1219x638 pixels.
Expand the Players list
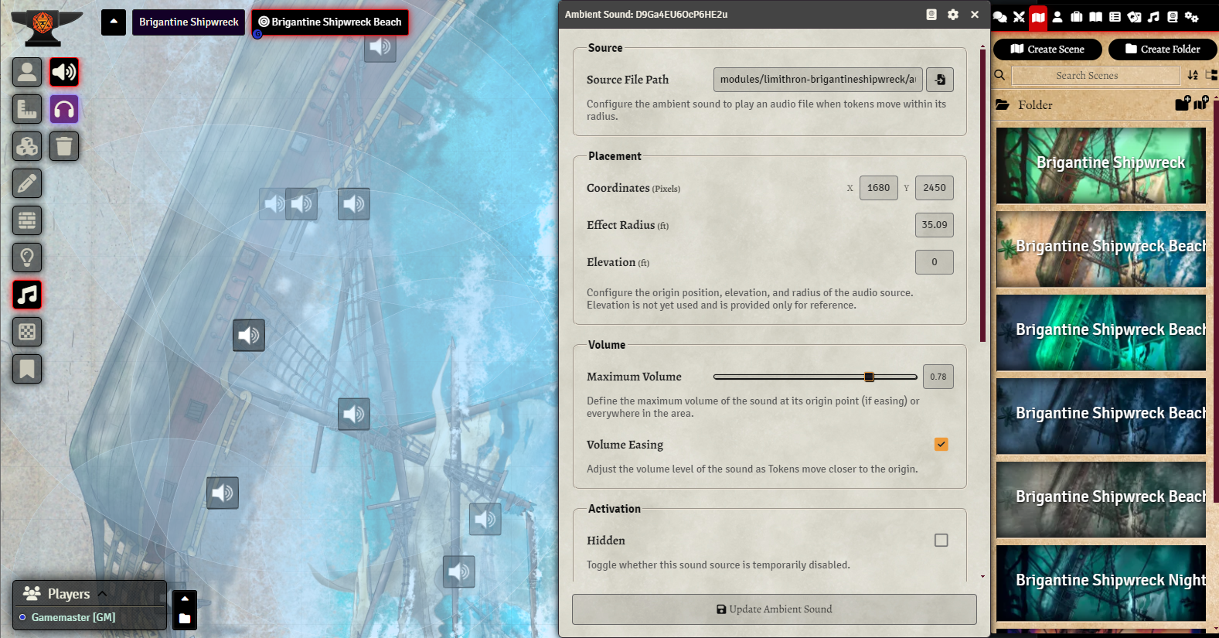pyautogui.click(x=101, y=594)
